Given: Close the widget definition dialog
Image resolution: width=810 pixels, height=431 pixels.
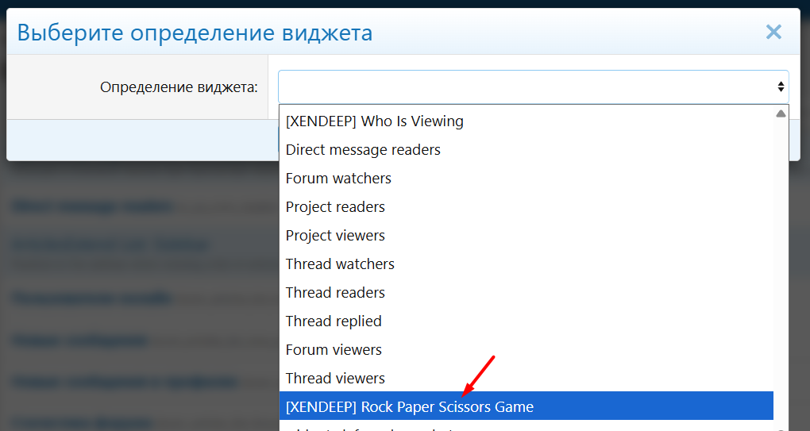Looking at the screenshot, I should 773,32.
